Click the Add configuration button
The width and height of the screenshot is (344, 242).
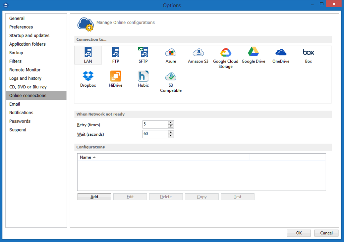pos(94,197)
